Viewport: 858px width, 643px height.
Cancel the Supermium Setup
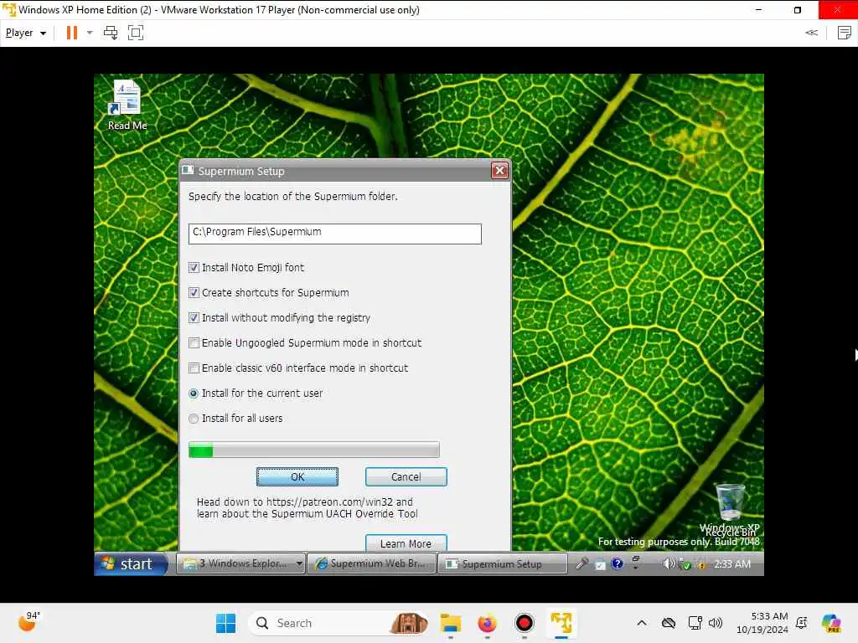click(x=406, y=476)
